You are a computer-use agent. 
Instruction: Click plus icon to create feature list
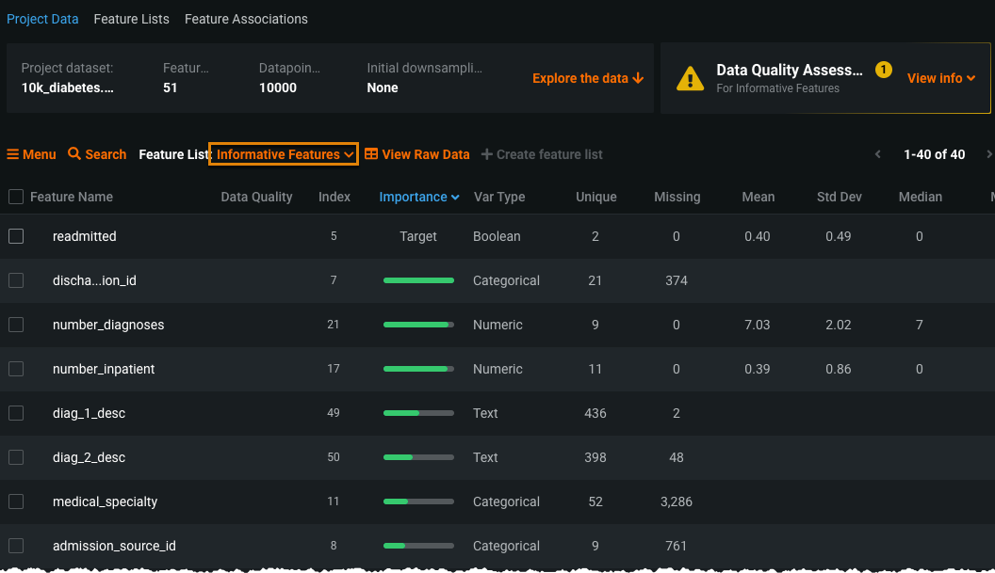click(486, 154)
